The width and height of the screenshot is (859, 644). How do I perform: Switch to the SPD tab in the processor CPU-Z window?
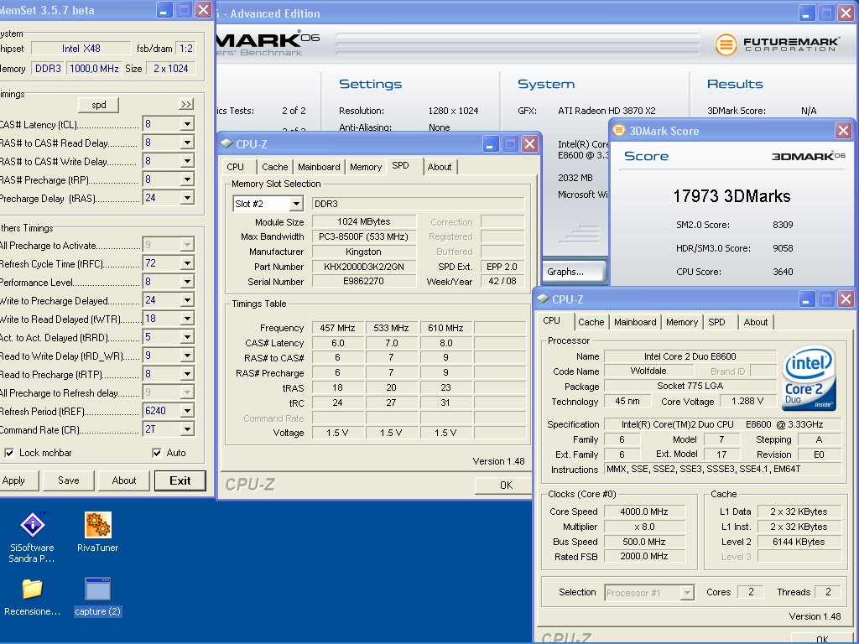point(716,322)
